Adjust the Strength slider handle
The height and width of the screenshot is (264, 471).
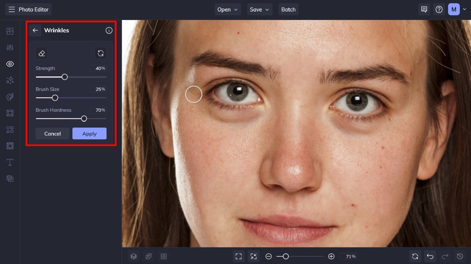pyautogui.click(x=64, y=77)
